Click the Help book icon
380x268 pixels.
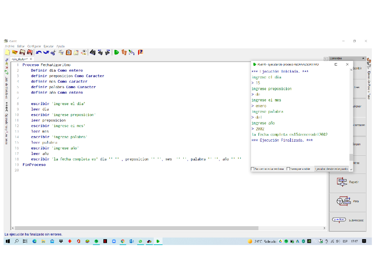click(140, 52)
